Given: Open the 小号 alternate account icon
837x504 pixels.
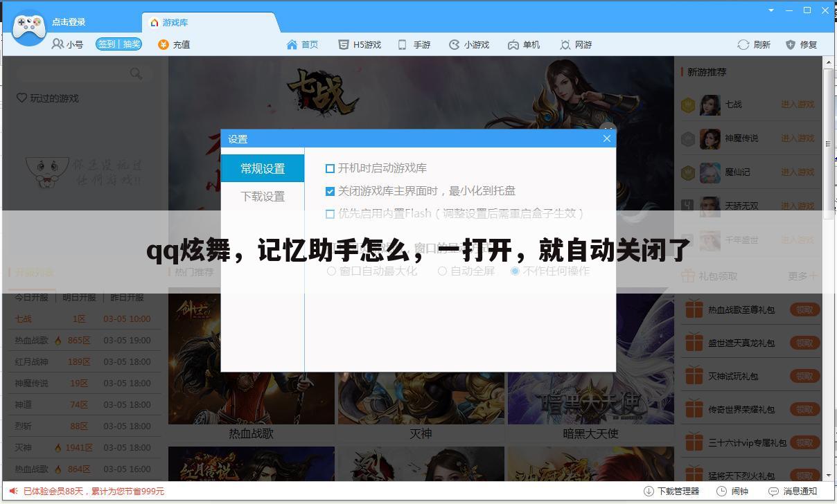Looking at the screenshot, I should 58,44.
